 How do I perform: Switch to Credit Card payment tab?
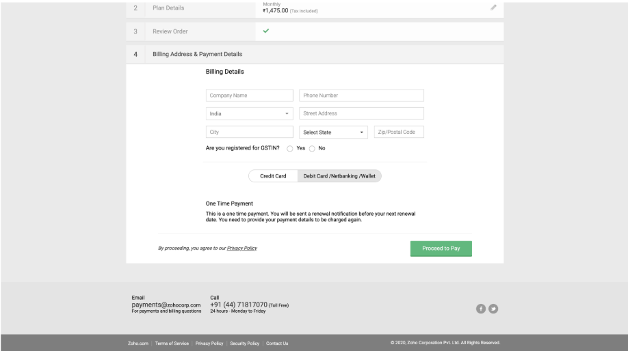click(273, 175)
